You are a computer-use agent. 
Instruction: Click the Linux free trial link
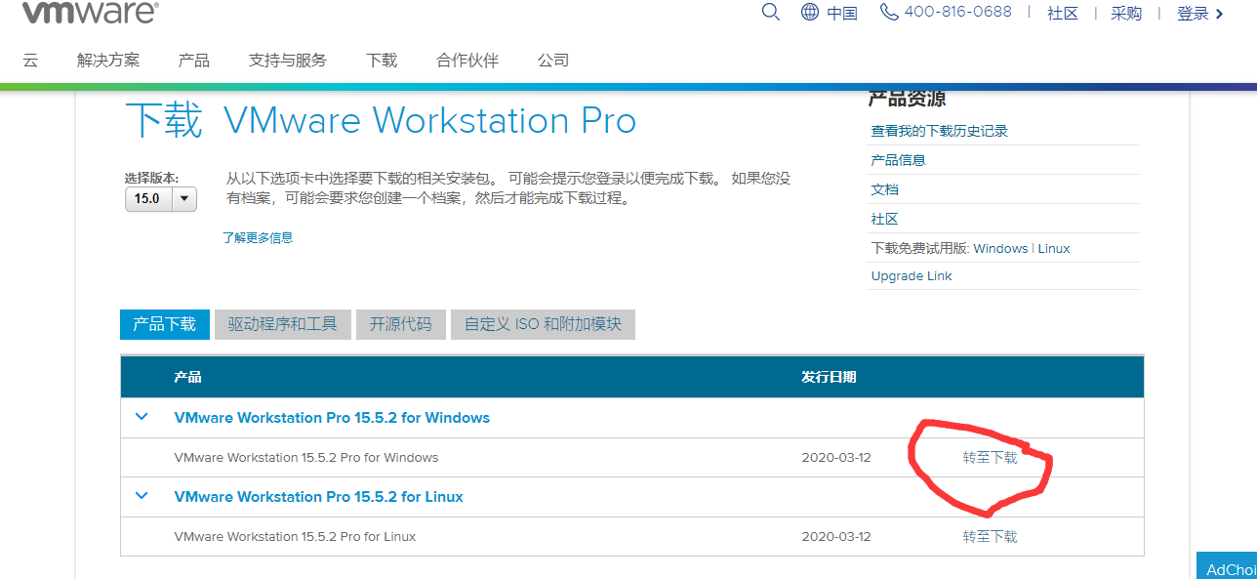point(1054,248)
